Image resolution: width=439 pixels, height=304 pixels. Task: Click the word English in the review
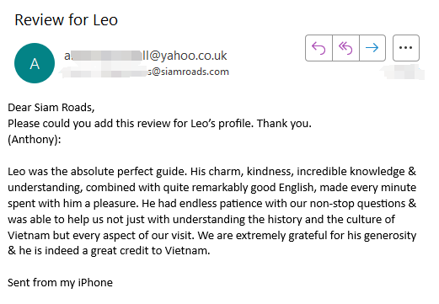coord(297,188)
